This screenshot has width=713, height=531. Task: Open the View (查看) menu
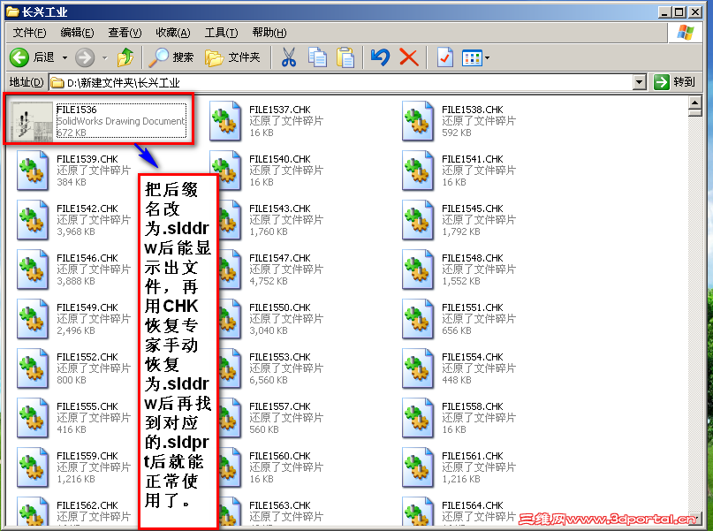[x=125, y=33]
